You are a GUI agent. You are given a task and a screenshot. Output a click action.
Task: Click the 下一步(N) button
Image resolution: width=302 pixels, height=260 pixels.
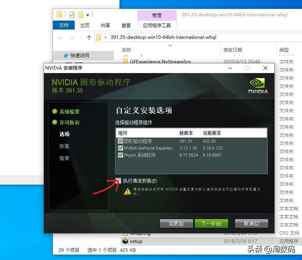[x=211, y=223]
